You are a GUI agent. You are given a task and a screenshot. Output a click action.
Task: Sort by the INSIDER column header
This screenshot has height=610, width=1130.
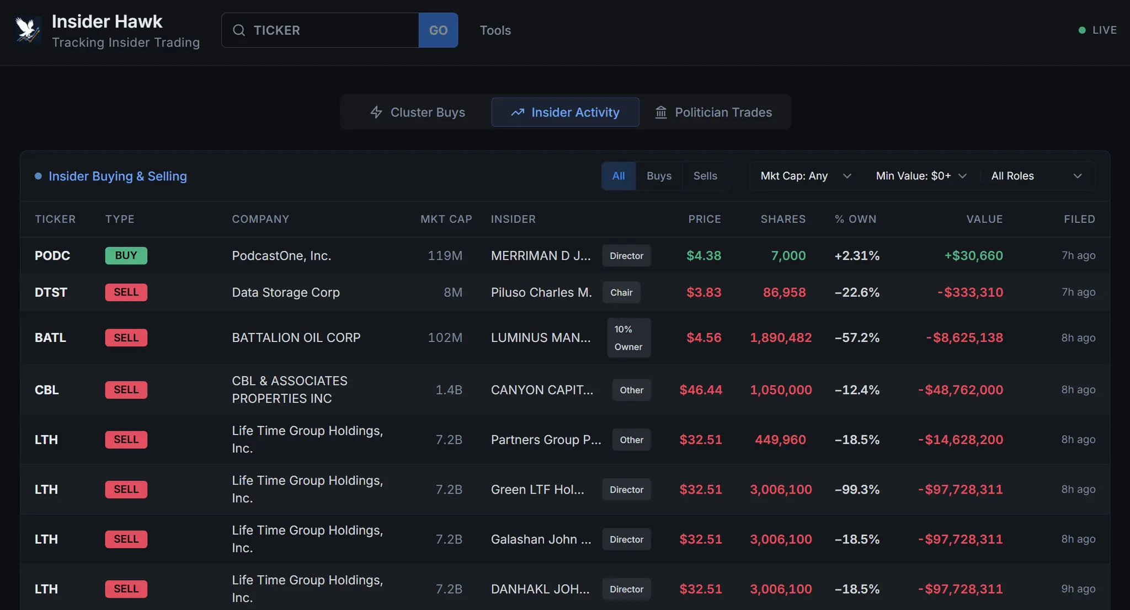click(x=513, y=219)
